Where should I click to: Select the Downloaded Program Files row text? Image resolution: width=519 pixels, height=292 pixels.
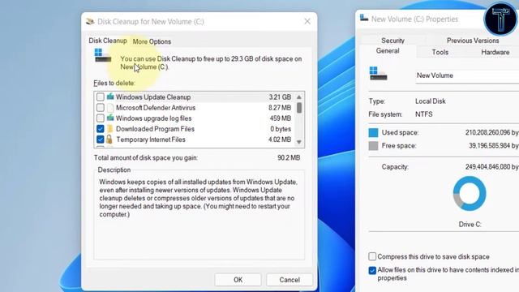tap(155, 129)
